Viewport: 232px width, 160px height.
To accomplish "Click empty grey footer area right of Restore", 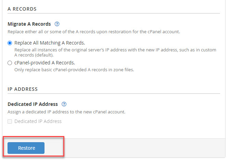I will click(x=144, y=148).
